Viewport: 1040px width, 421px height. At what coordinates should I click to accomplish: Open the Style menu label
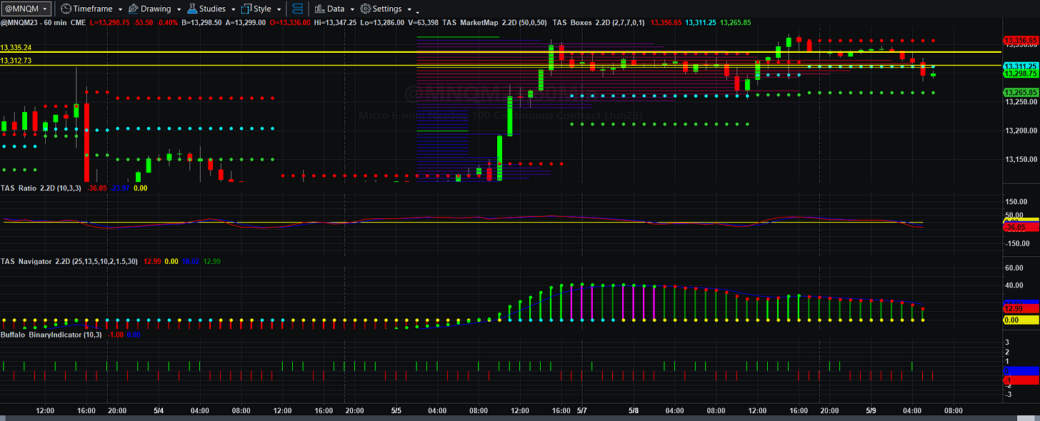(262, 9)
